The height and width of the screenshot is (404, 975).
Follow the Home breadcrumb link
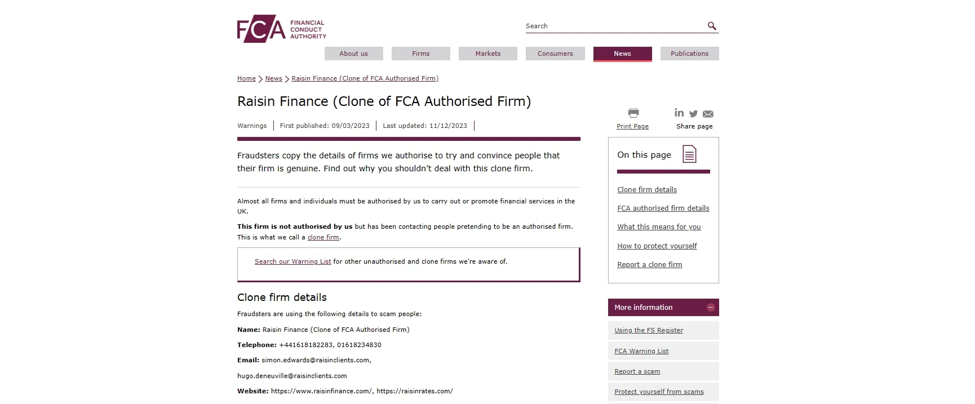[x=246, y=78]
